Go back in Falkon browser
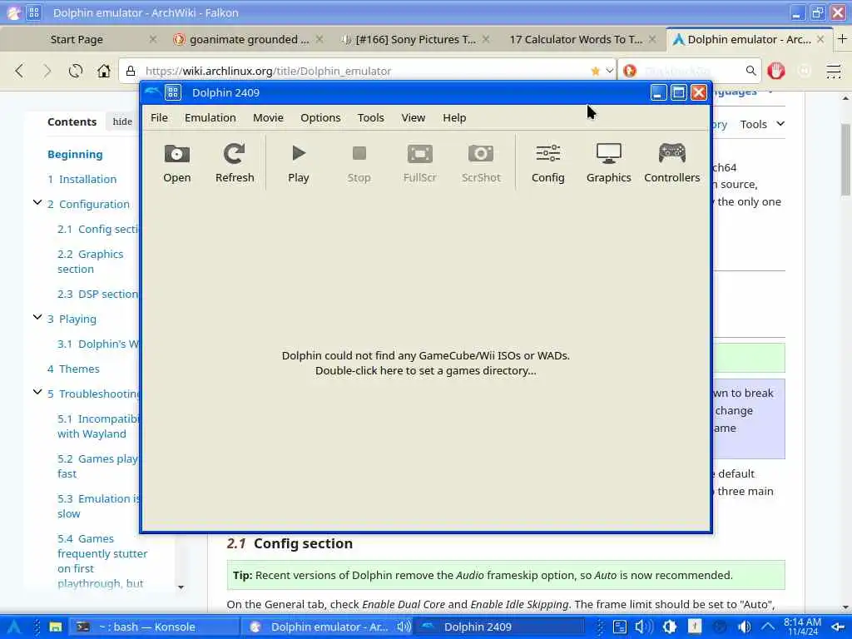The height and width of the screenshot is (639, 852). click(20, 71)
